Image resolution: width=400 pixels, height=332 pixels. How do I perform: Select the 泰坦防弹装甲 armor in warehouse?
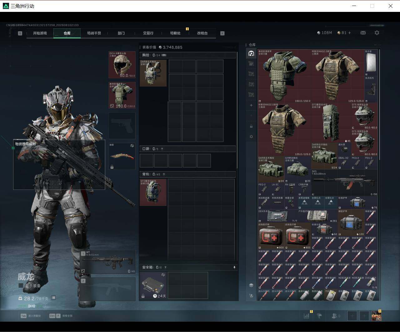[x=284, y=76]
